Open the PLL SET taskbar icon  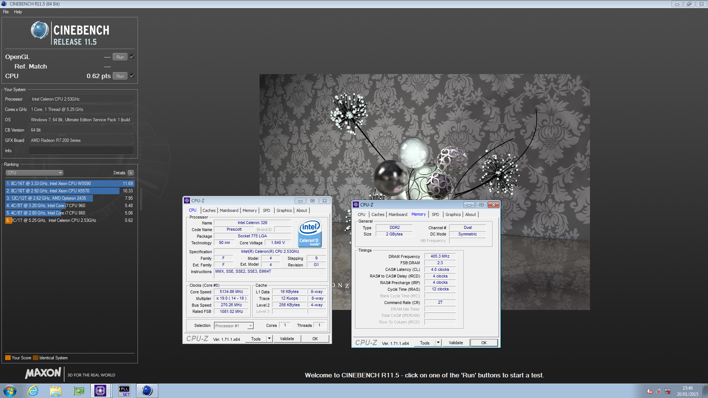click(124, 391)
